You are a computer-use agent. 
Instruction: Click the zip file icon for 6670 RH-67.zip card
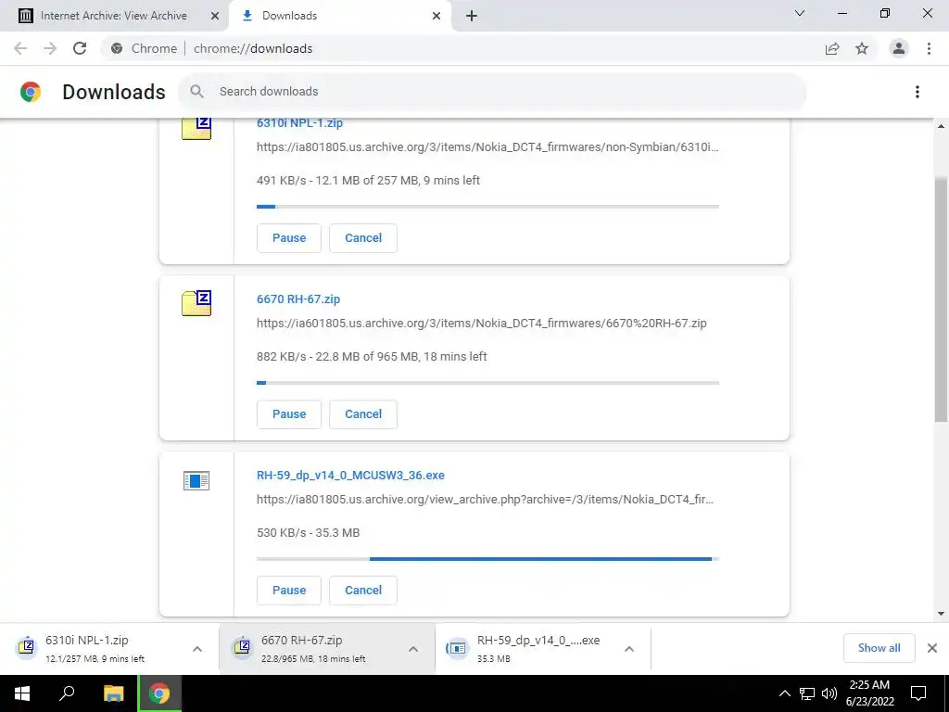tap(196, 303)
